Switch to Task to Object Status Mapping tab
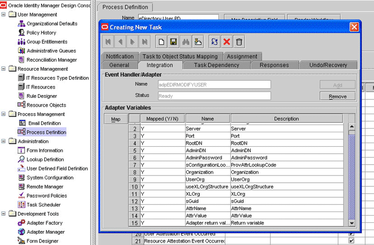 [x=180, y=57]
